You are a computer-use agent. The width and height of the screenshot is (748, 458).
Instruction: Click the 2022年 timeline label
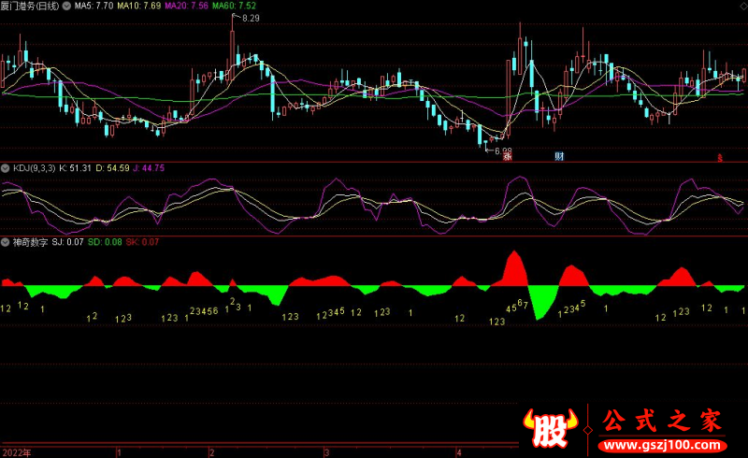coord(16,451)
